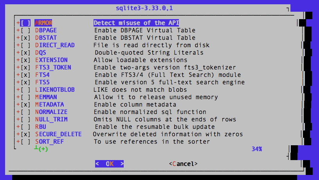
Task: Enable the NORMALIZE checkbox
Action: point(25,112)
